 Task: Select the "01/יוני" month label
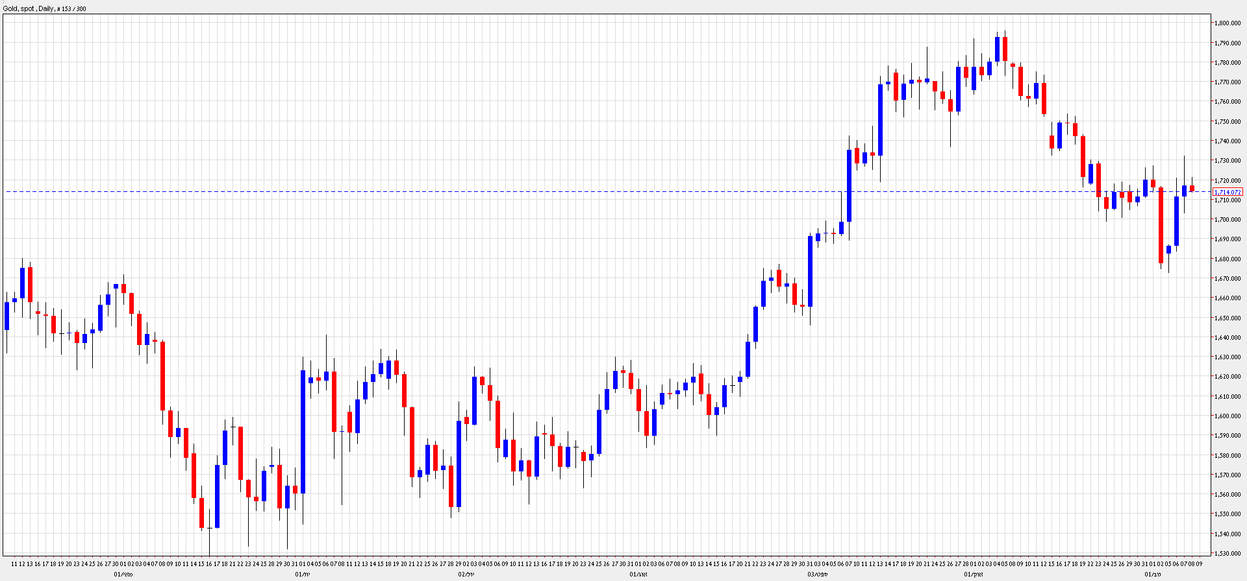pyautogui.click(x=303, y=575)
